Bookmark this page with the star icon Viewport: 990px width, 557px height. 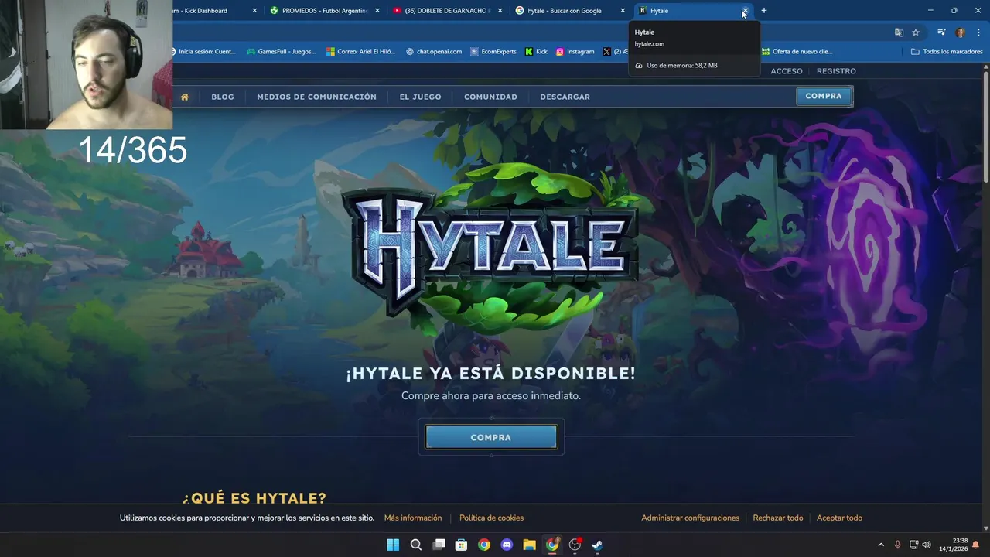(x=916, y=32)
